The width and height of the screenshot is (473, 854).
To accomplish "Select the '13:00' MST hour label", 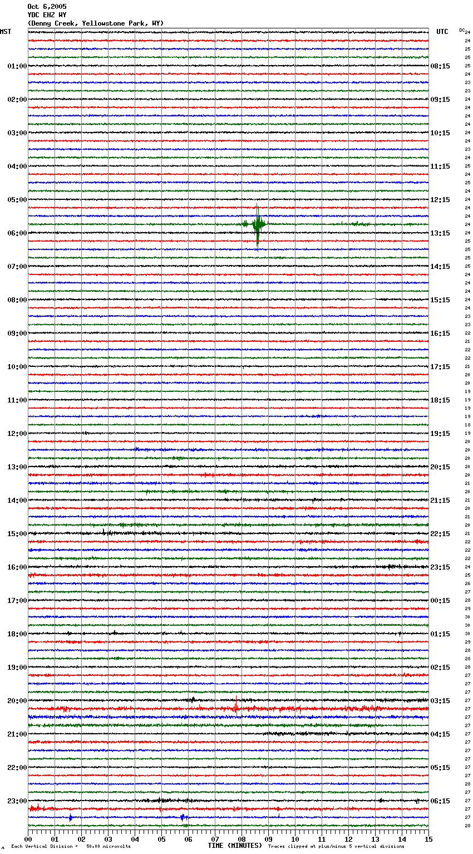I will coord(17,467).
